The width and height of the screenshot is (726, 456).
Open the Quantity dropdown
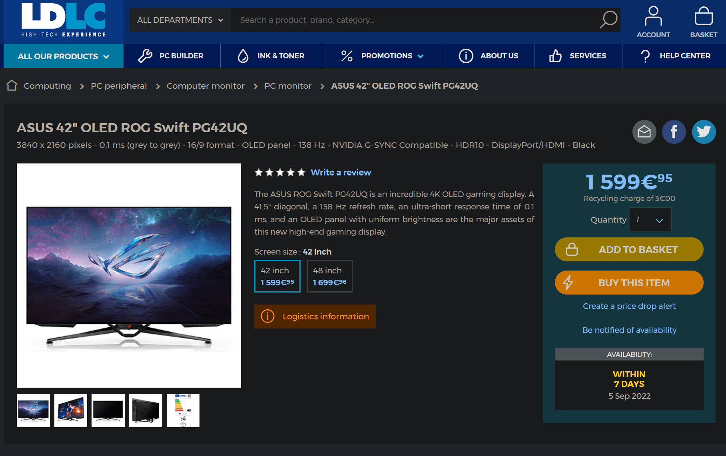[650, 219]
